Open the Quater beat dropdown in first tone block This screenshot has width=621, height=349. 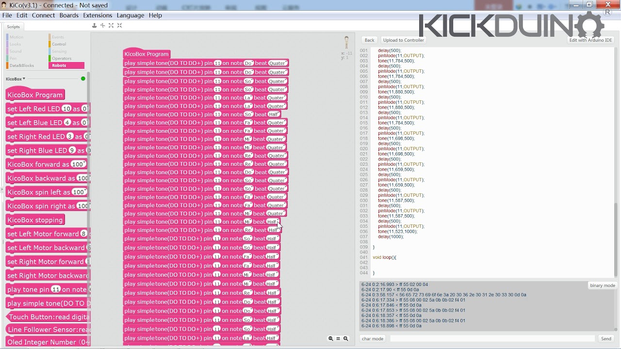tap(277, 63)
